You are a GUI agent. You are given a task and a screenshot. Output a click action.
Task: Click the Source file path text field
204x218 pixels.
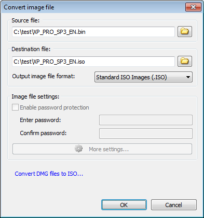[x=93, y=32]
